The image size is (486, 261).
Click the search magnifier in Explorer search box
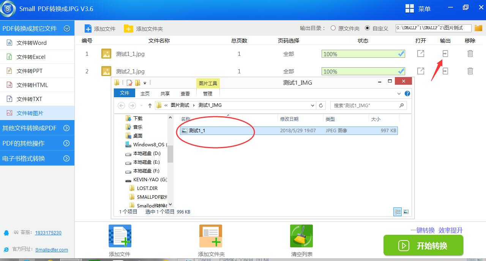pos(402,105)
